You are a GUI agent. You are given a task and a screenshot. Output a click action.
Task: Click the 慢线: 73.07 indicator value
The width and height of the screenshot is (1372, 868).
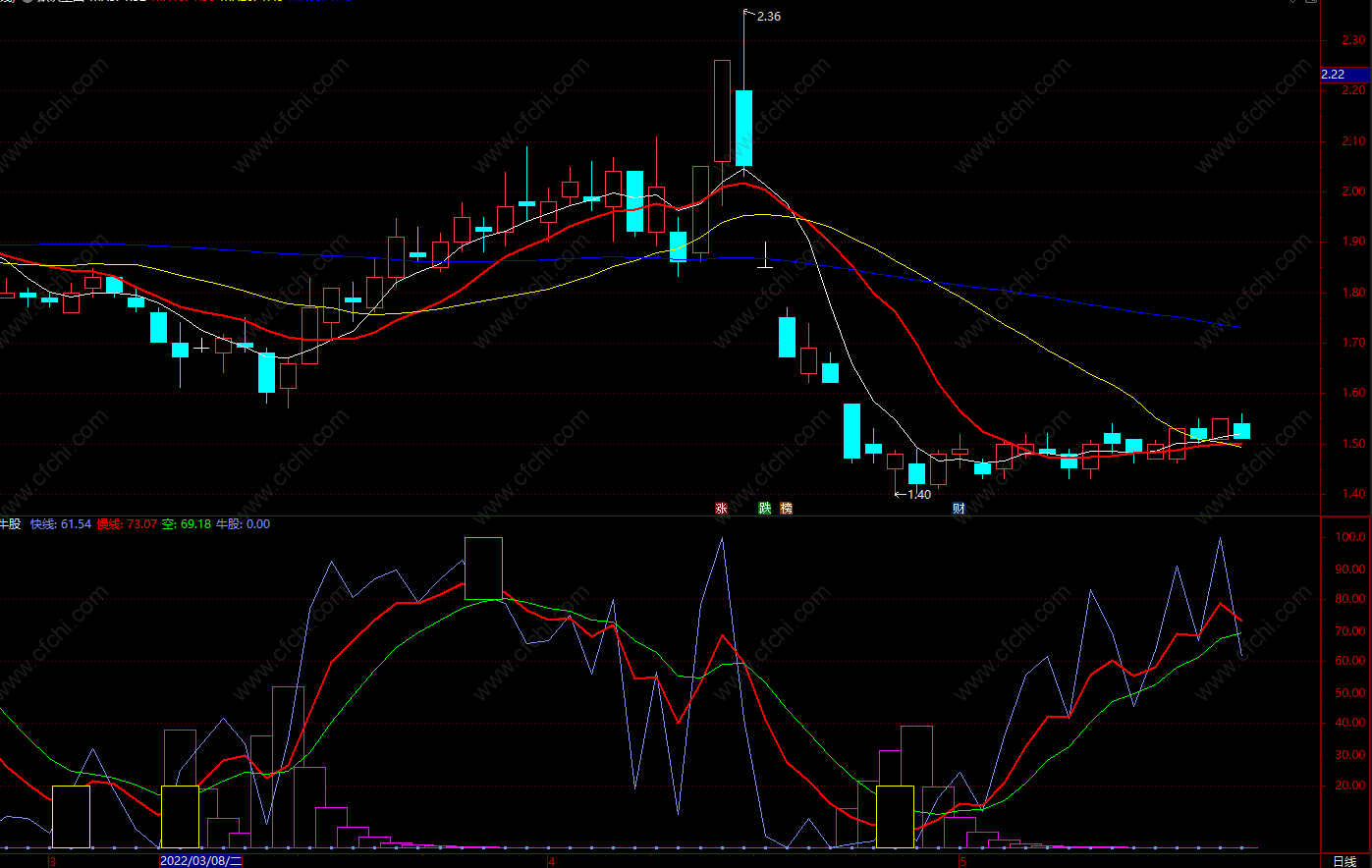click(127, 524)
